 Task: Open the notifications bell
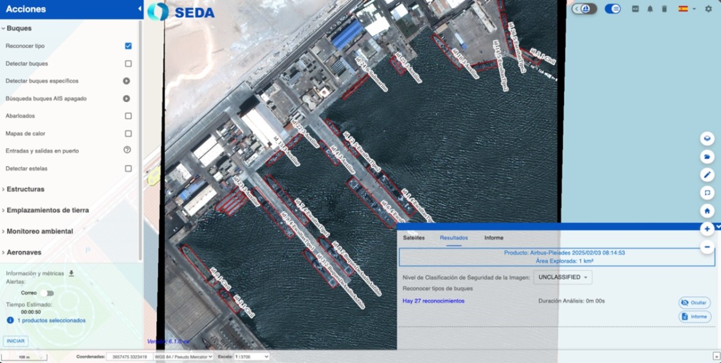(650, 9)
